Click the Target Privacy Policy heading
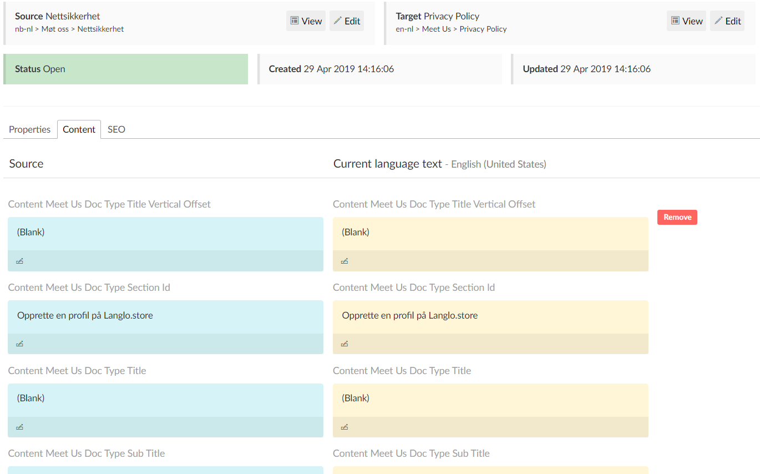This screenshot has height=474, width=760. pos(437,16)
